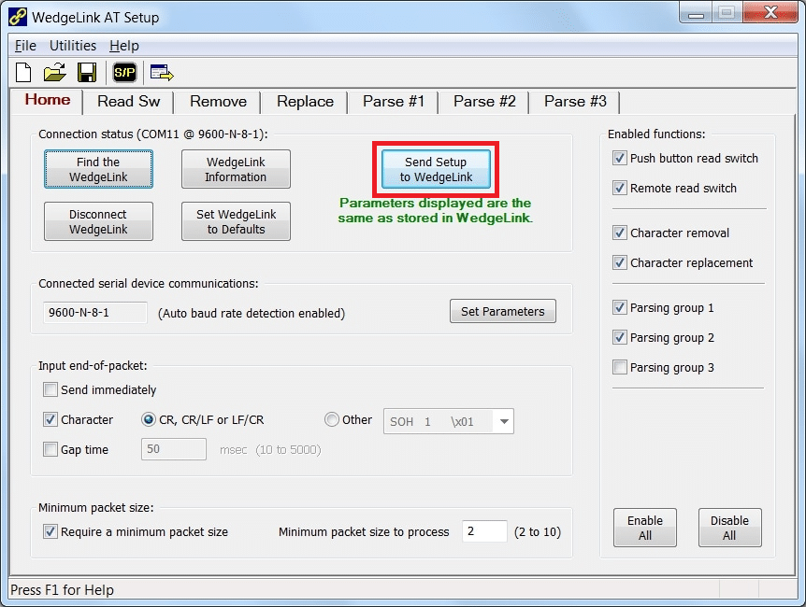Switch to the Read Sw tab
This screenshot has width=806, height=607.
pos(128,101)
